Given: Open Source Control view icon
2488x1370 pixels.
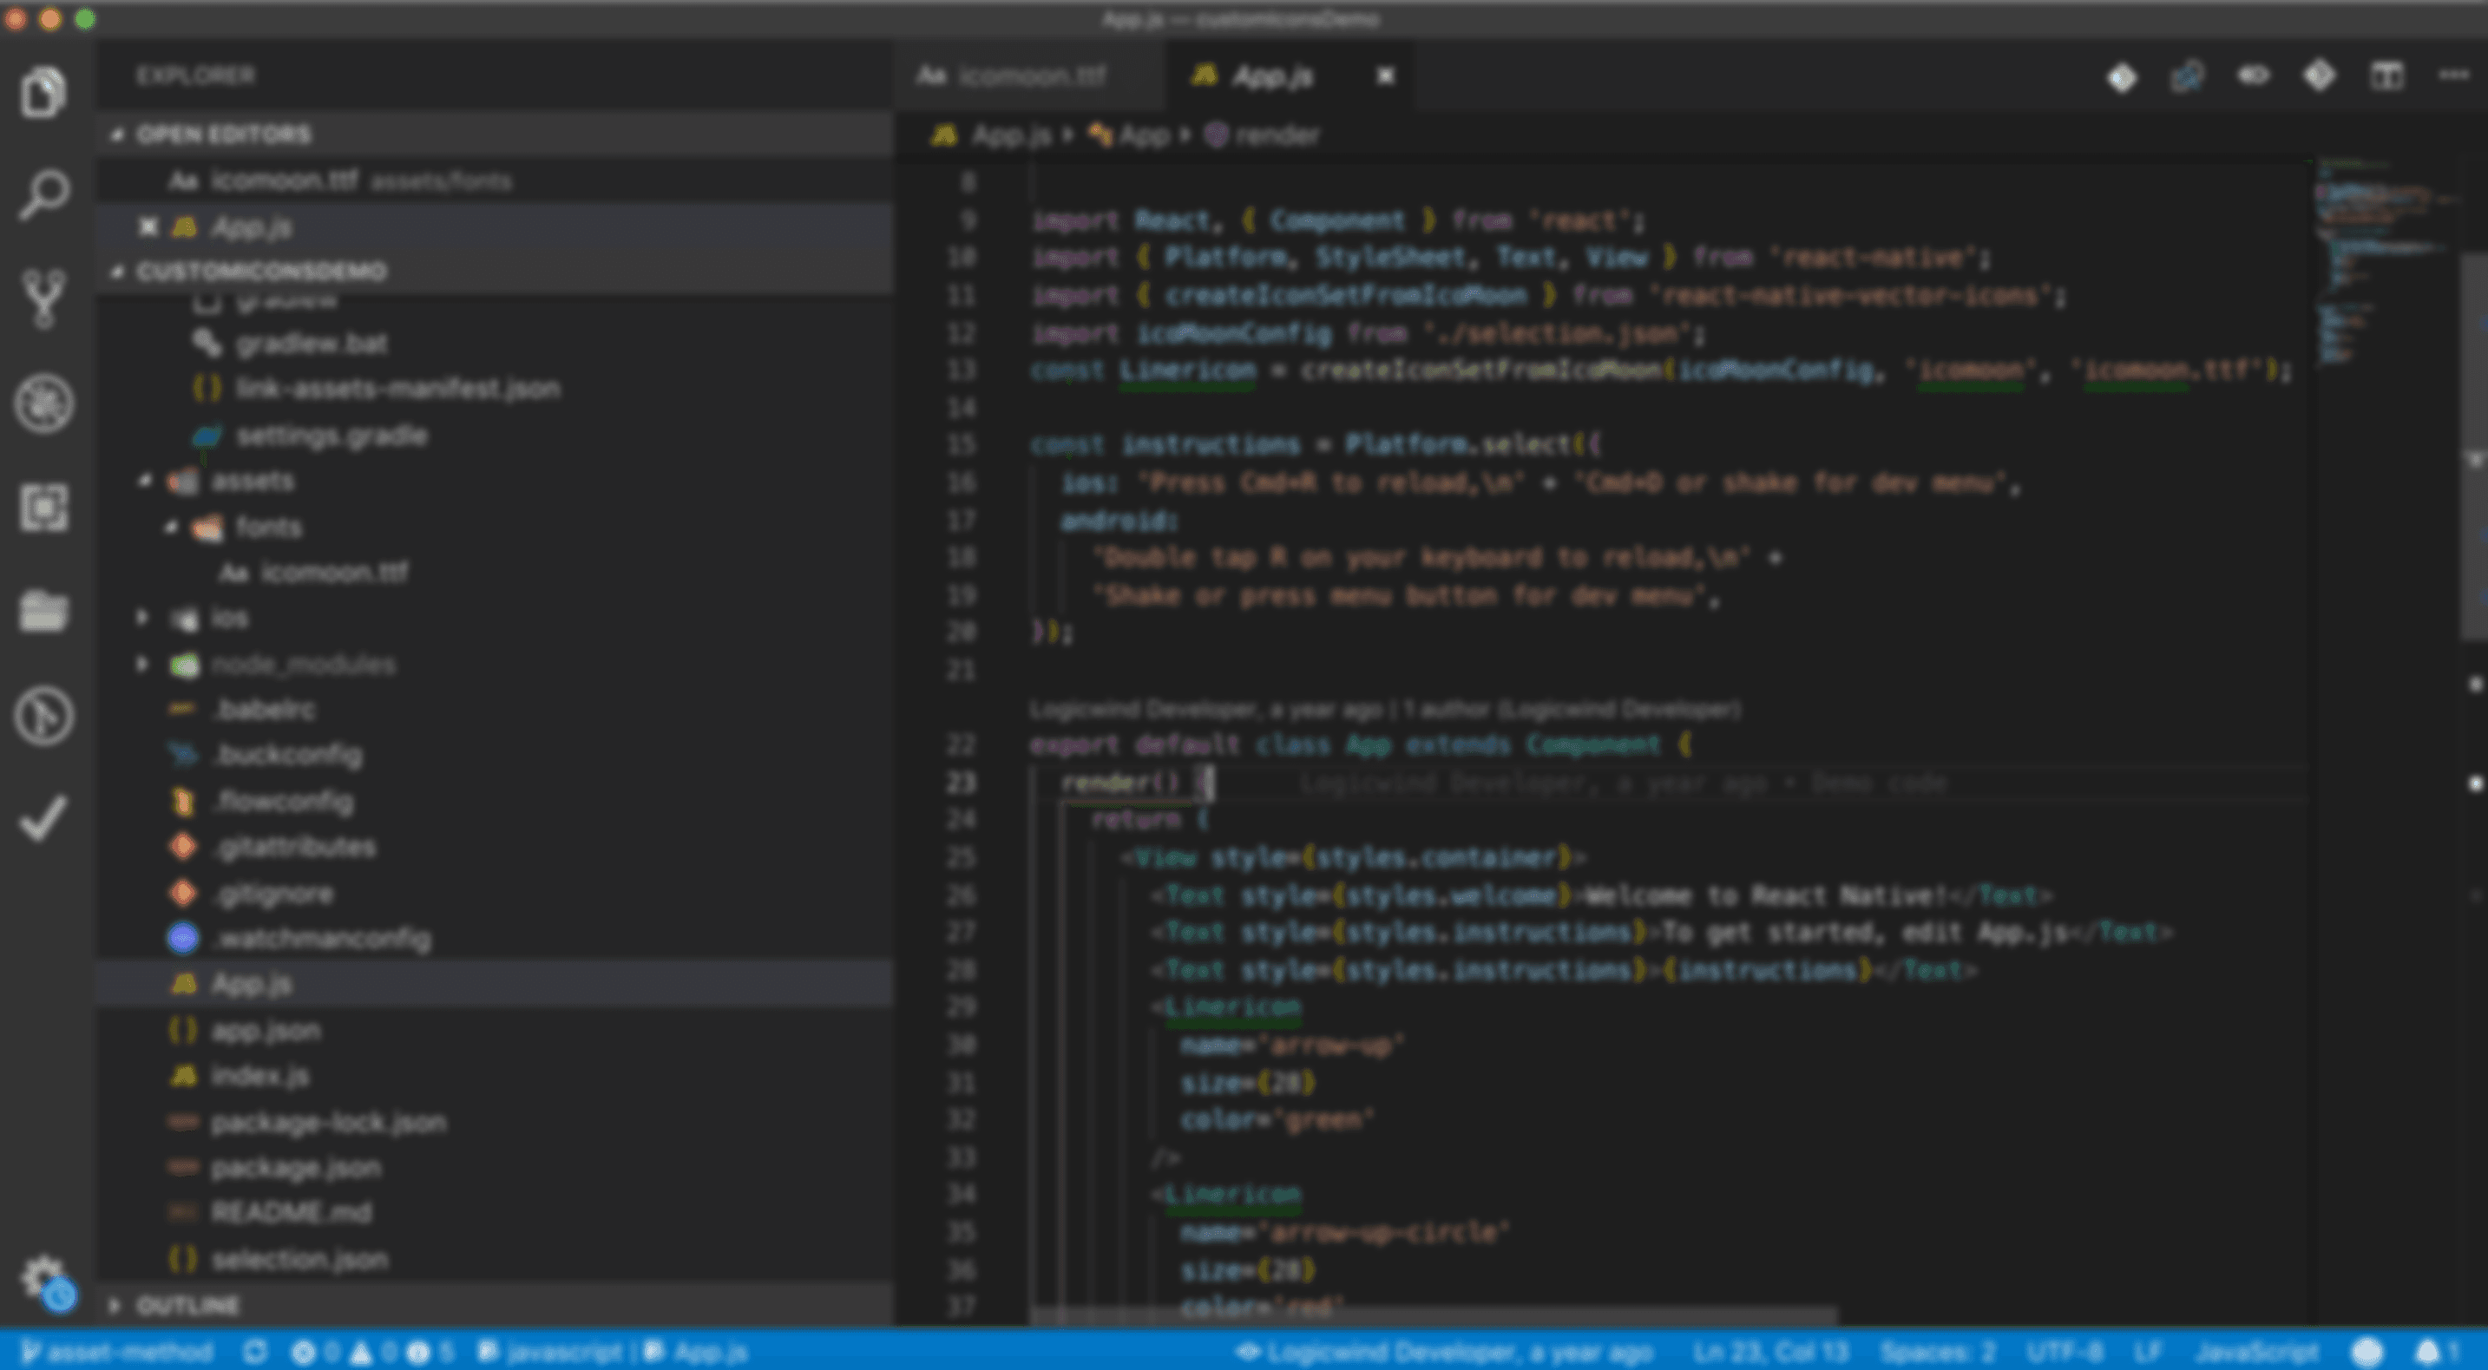Looking at the screenshot, I should pos(43,298).
